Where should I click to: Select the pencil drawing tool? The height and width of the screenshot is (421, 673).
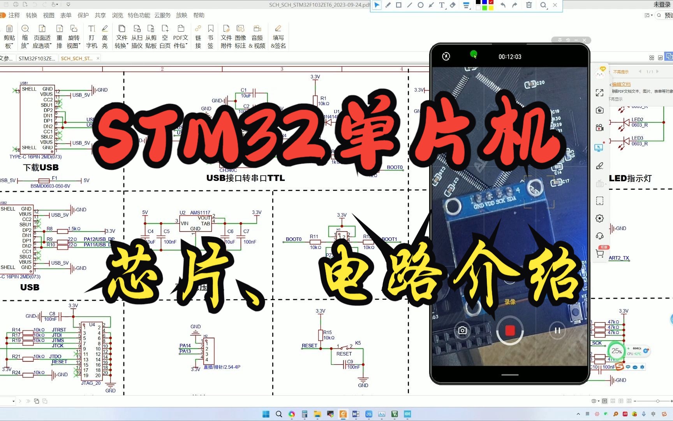point(388,5)
